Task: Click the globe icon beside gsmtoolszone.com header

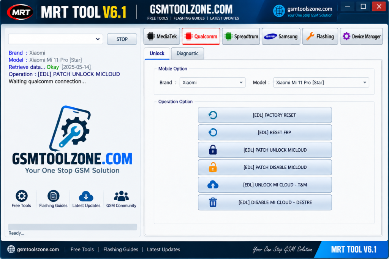Action: pyautogui.click(x=279, y=11)
